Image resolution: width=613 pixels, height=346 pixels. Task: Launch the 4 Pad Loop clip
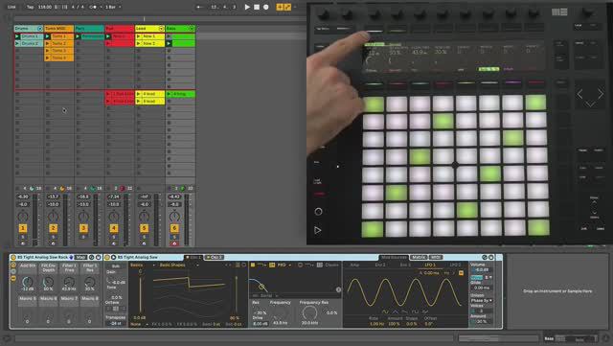click(x=108, y=101)
